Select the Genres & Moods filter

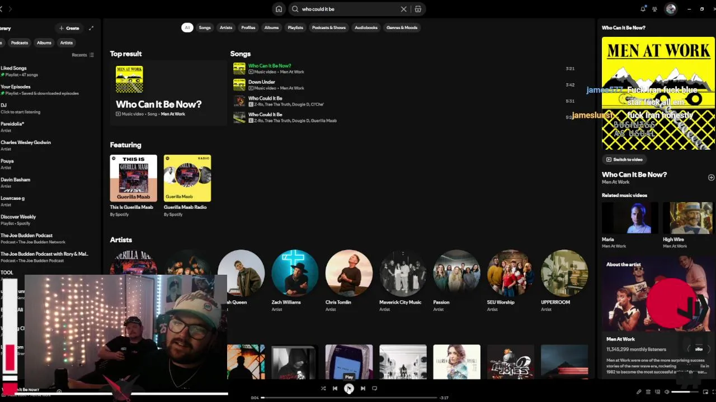(x=402, y=27)
